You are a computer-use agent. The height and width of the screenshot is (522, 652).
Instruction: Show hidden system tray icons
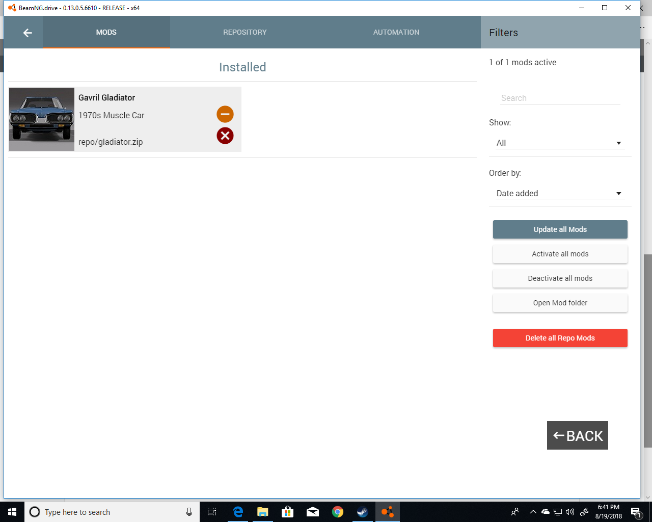tap(533, 512)
